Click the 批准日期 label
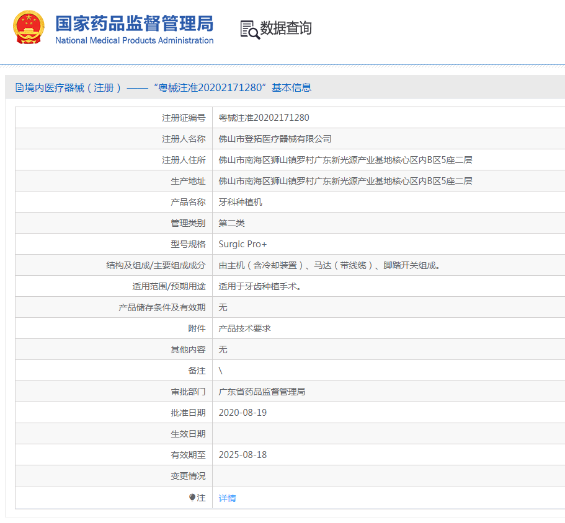The image size is (565, 523). pos(188,413)
